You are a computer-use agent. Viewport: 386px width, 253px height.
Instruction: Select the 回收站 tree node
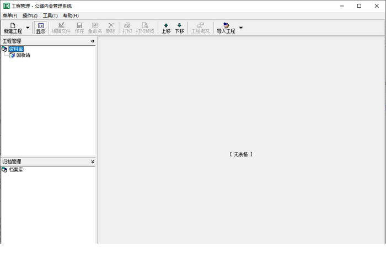[23, 55]
